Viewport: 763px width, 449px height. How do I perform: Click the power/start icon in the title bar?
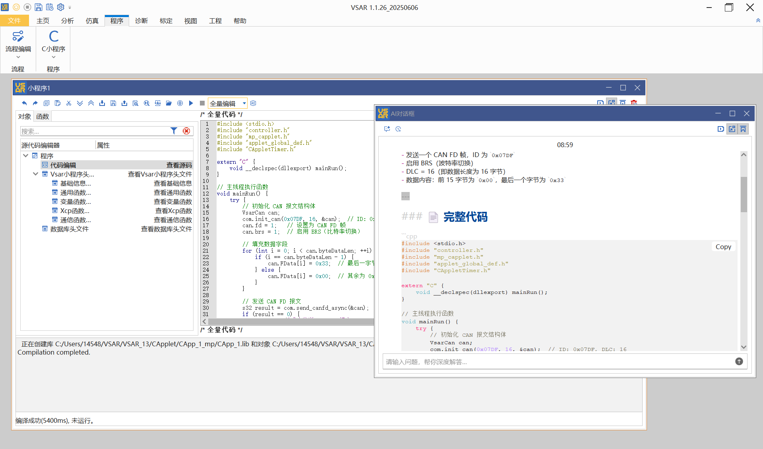tap(16, 7)
